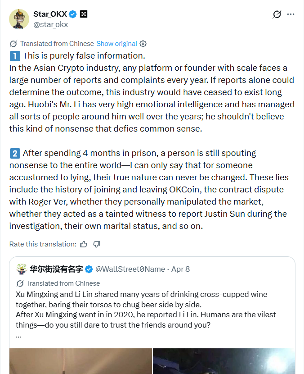Screen dimensions: 304x374
Task: Click verified badge on the quoted post
Action: pyautogui.click(x=89, y=269)
